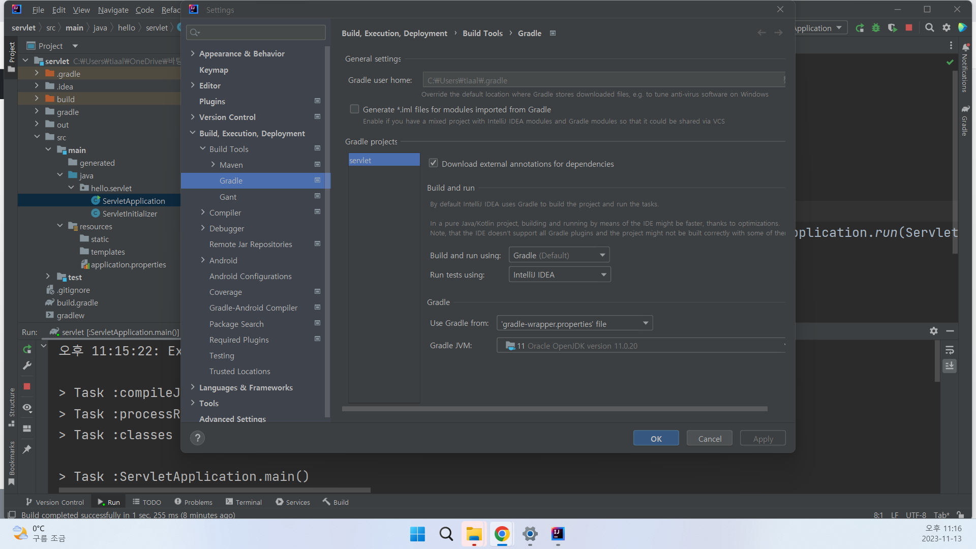Enable Generate *.iml files checkbox
The width and height of the screenshot is (976, 549).
click(355, 109)
